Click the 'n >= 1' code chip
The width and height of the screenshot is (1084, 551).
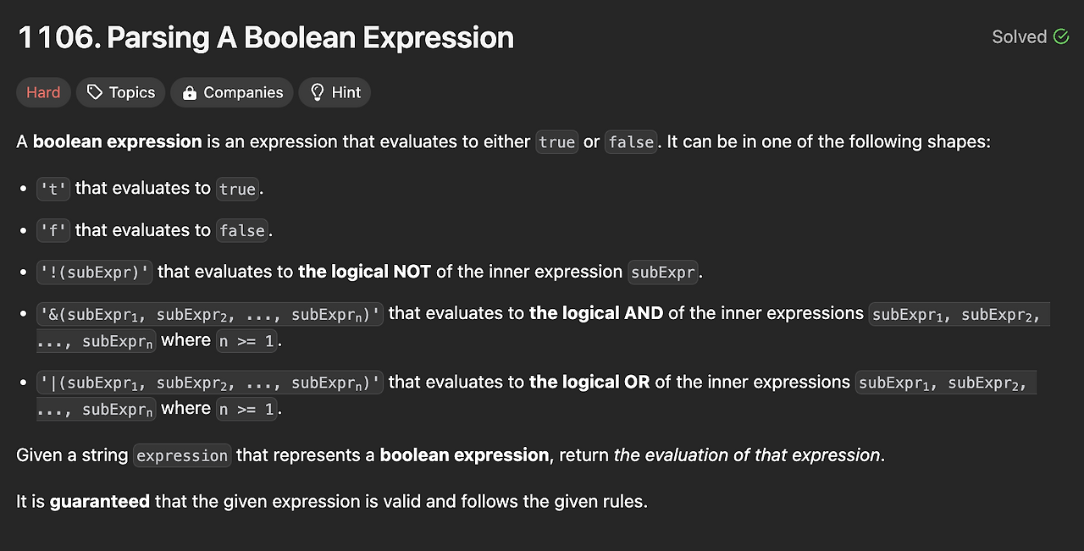tap(246, 341)
